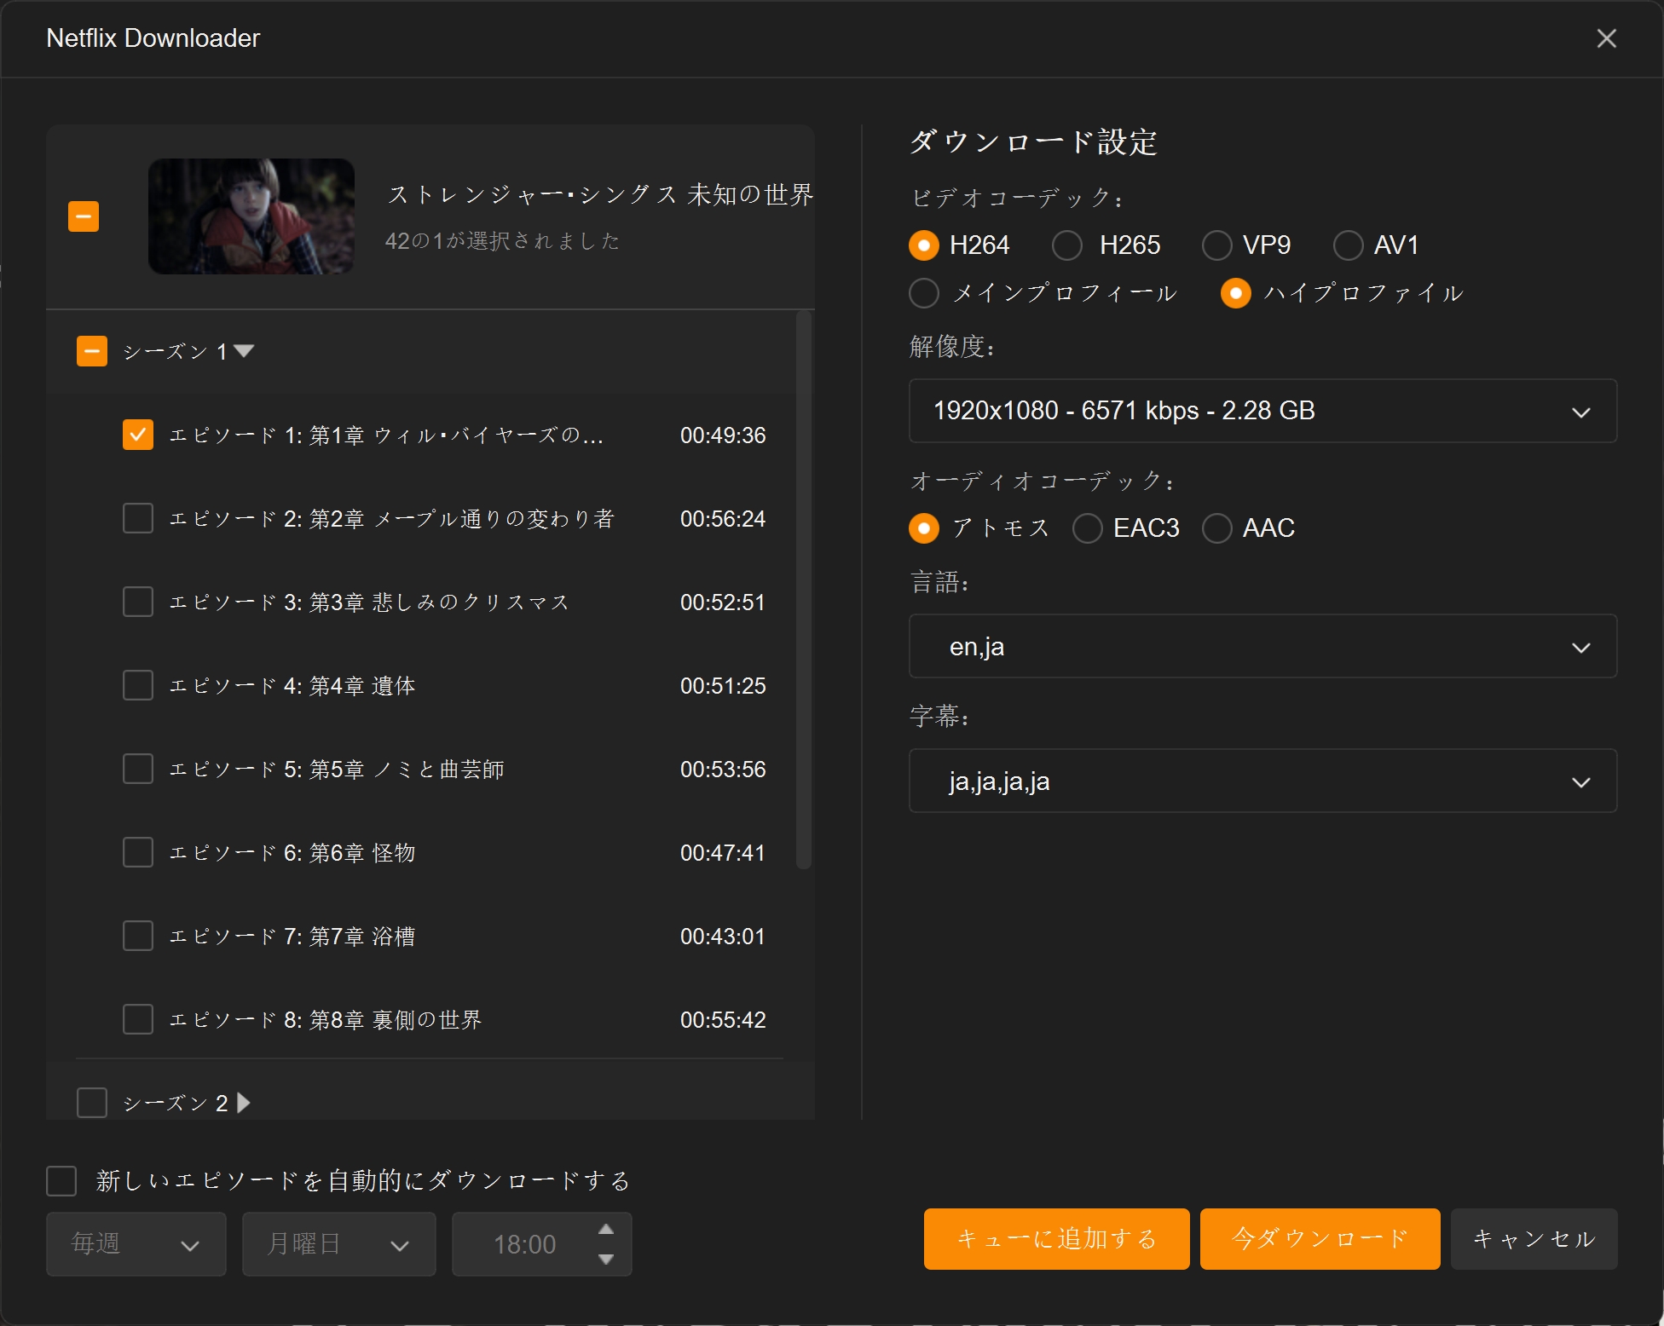Click the エピソード 2 メープル通りの変わり者 title

point(392,519)
